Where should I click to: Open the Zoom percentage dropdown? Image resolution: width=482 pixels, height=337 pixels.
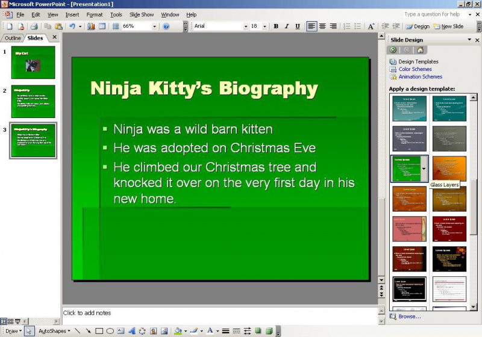pyautogui.click(x=155, y=26)
